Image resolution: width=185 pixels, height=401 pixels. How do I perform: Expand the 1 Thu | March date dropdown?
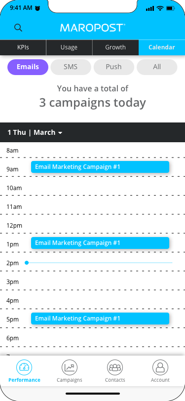(x=35, y=132)
